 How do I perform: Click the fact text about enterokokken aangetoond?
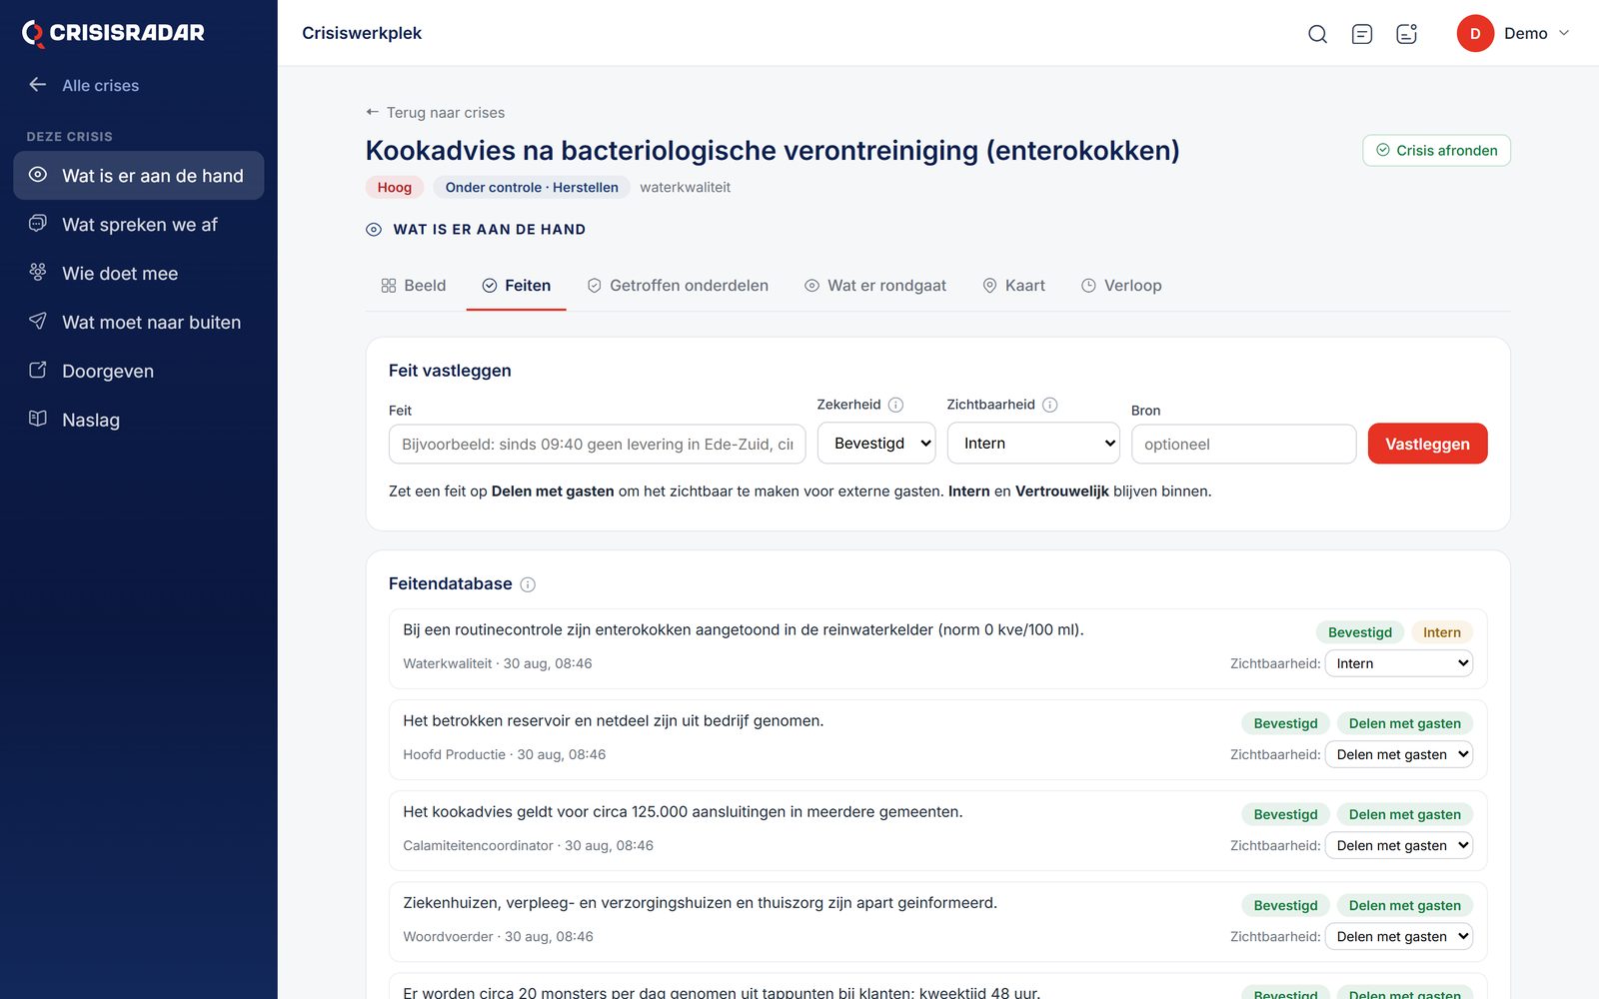coord(744,630)
